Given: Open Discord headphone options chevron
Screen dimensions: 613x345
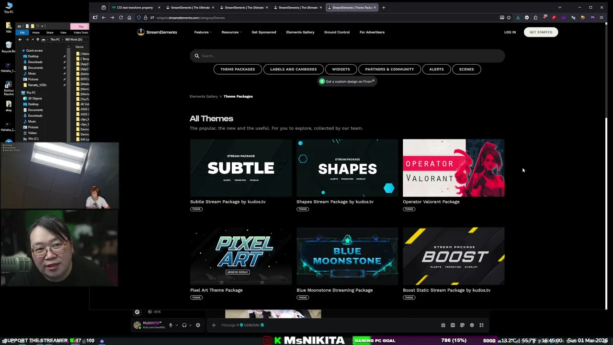Looking at the screenshot, I should click(x=190, y=325).
